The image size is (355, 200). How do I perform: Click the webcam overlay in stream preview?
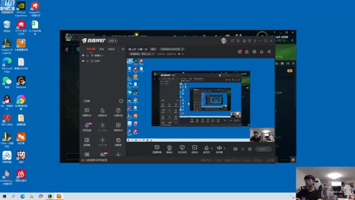(x=262, y=135)
